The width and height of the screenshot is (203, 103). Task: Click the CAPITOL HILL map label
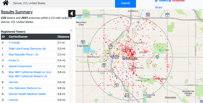[138, 68]
